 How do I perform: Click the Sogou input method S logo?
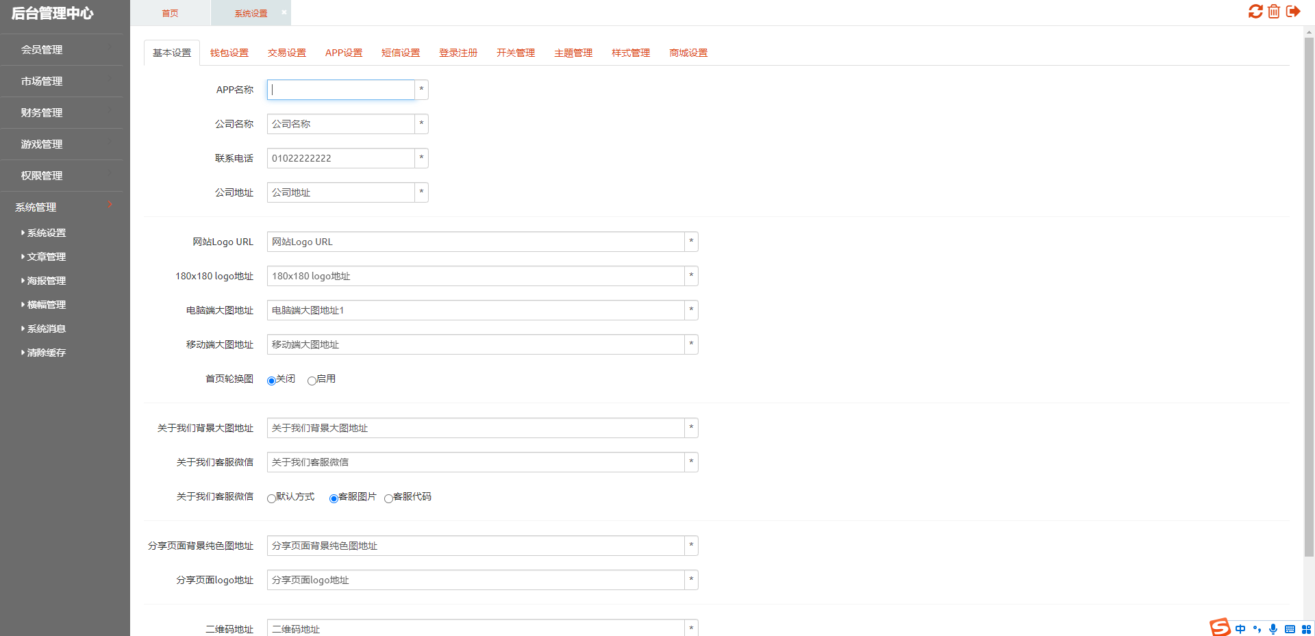1220,627
